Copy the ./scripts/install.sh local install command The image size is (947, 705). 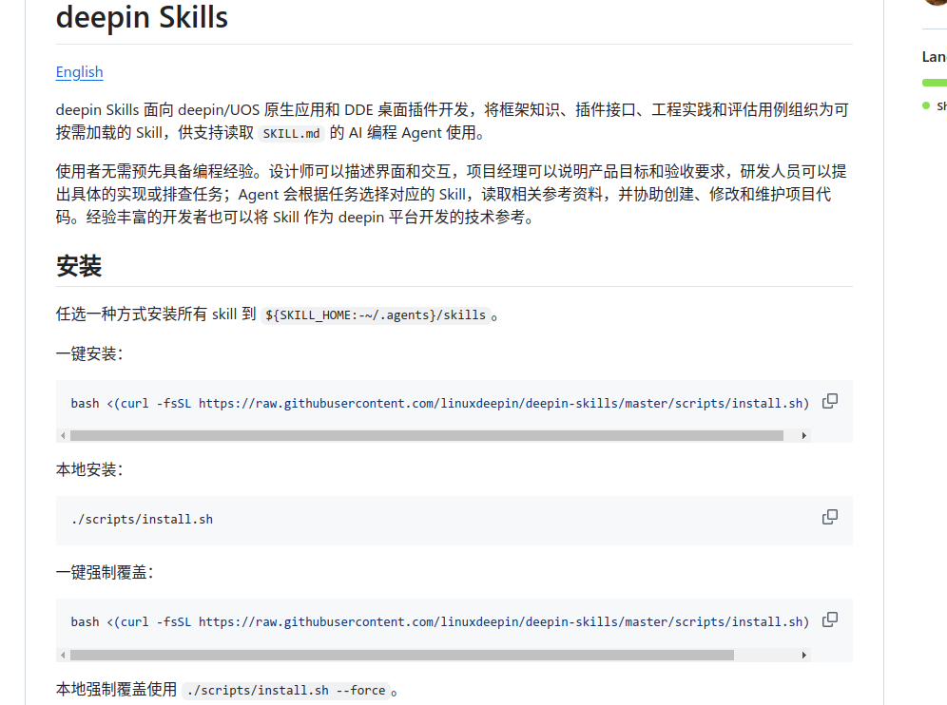[x=830, y=517]
